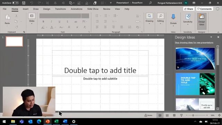This screenshot has width=222, height=125.
Task: Open the Design Ideas pane options arrow
Action: point(211,37)
